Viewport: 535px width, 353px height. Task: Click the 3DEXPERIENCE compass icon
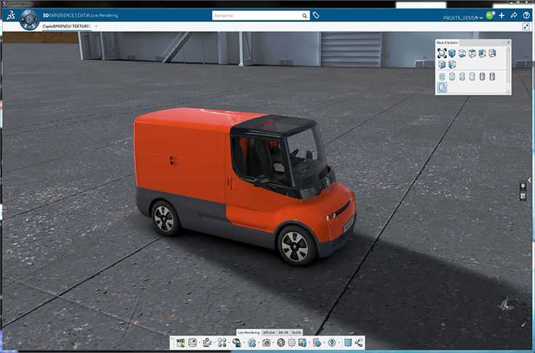29,18
